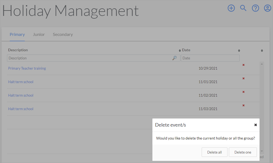Open Halt term school link dated 11/01/2021
The image size is (273, 163).
pos(21,82)
